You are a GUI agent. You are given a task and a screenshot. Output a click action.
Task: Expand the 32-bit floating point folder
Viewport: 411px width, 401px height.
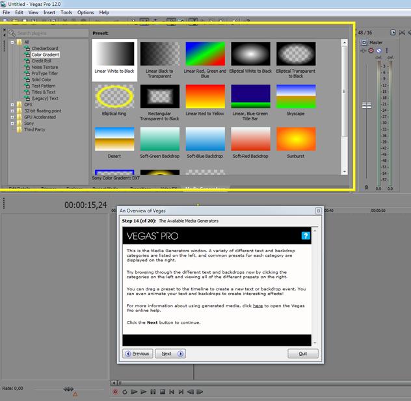[12, 110]
